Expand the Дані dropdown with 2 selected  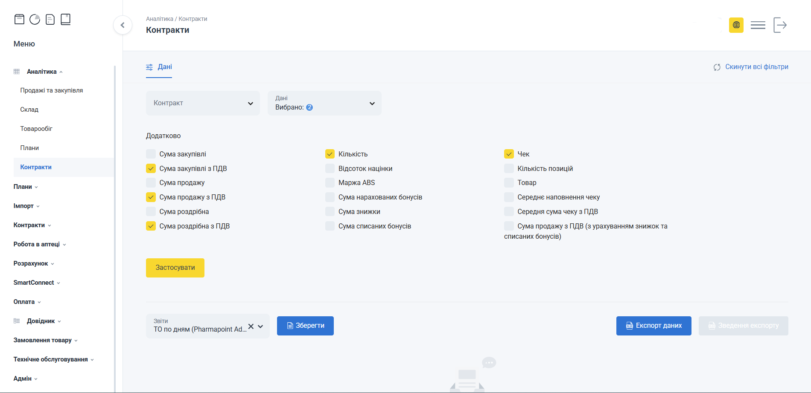coord(324,103)
